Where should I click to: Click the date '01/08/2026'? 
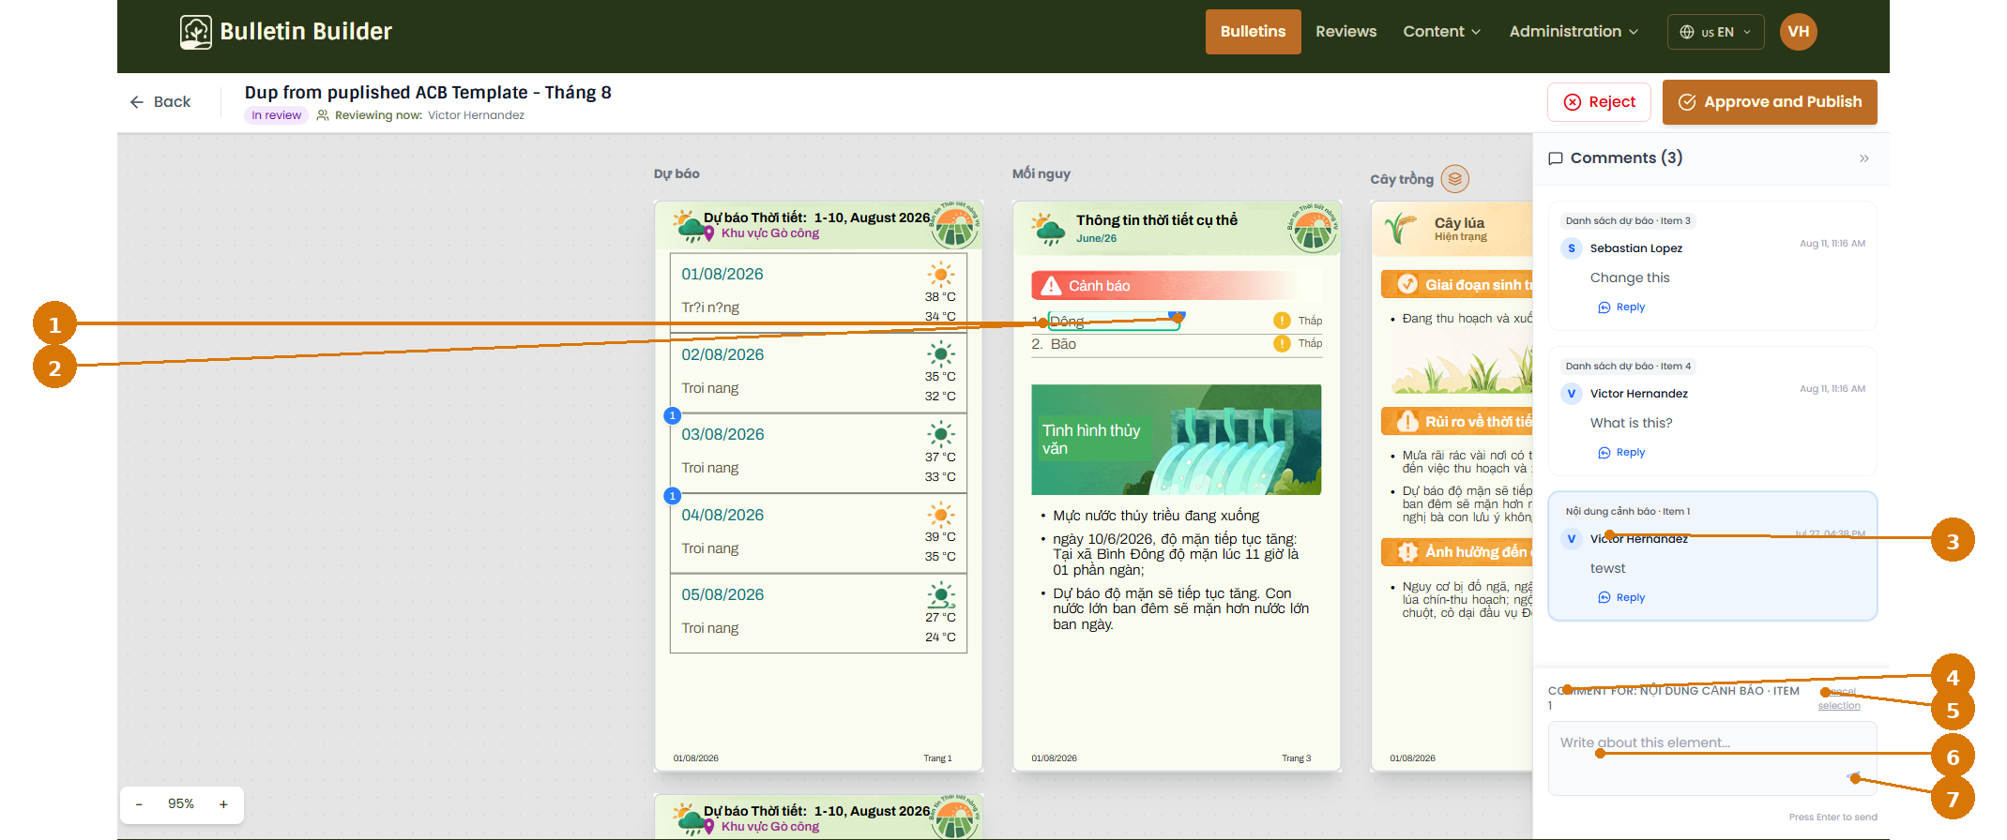pos(722,275)
